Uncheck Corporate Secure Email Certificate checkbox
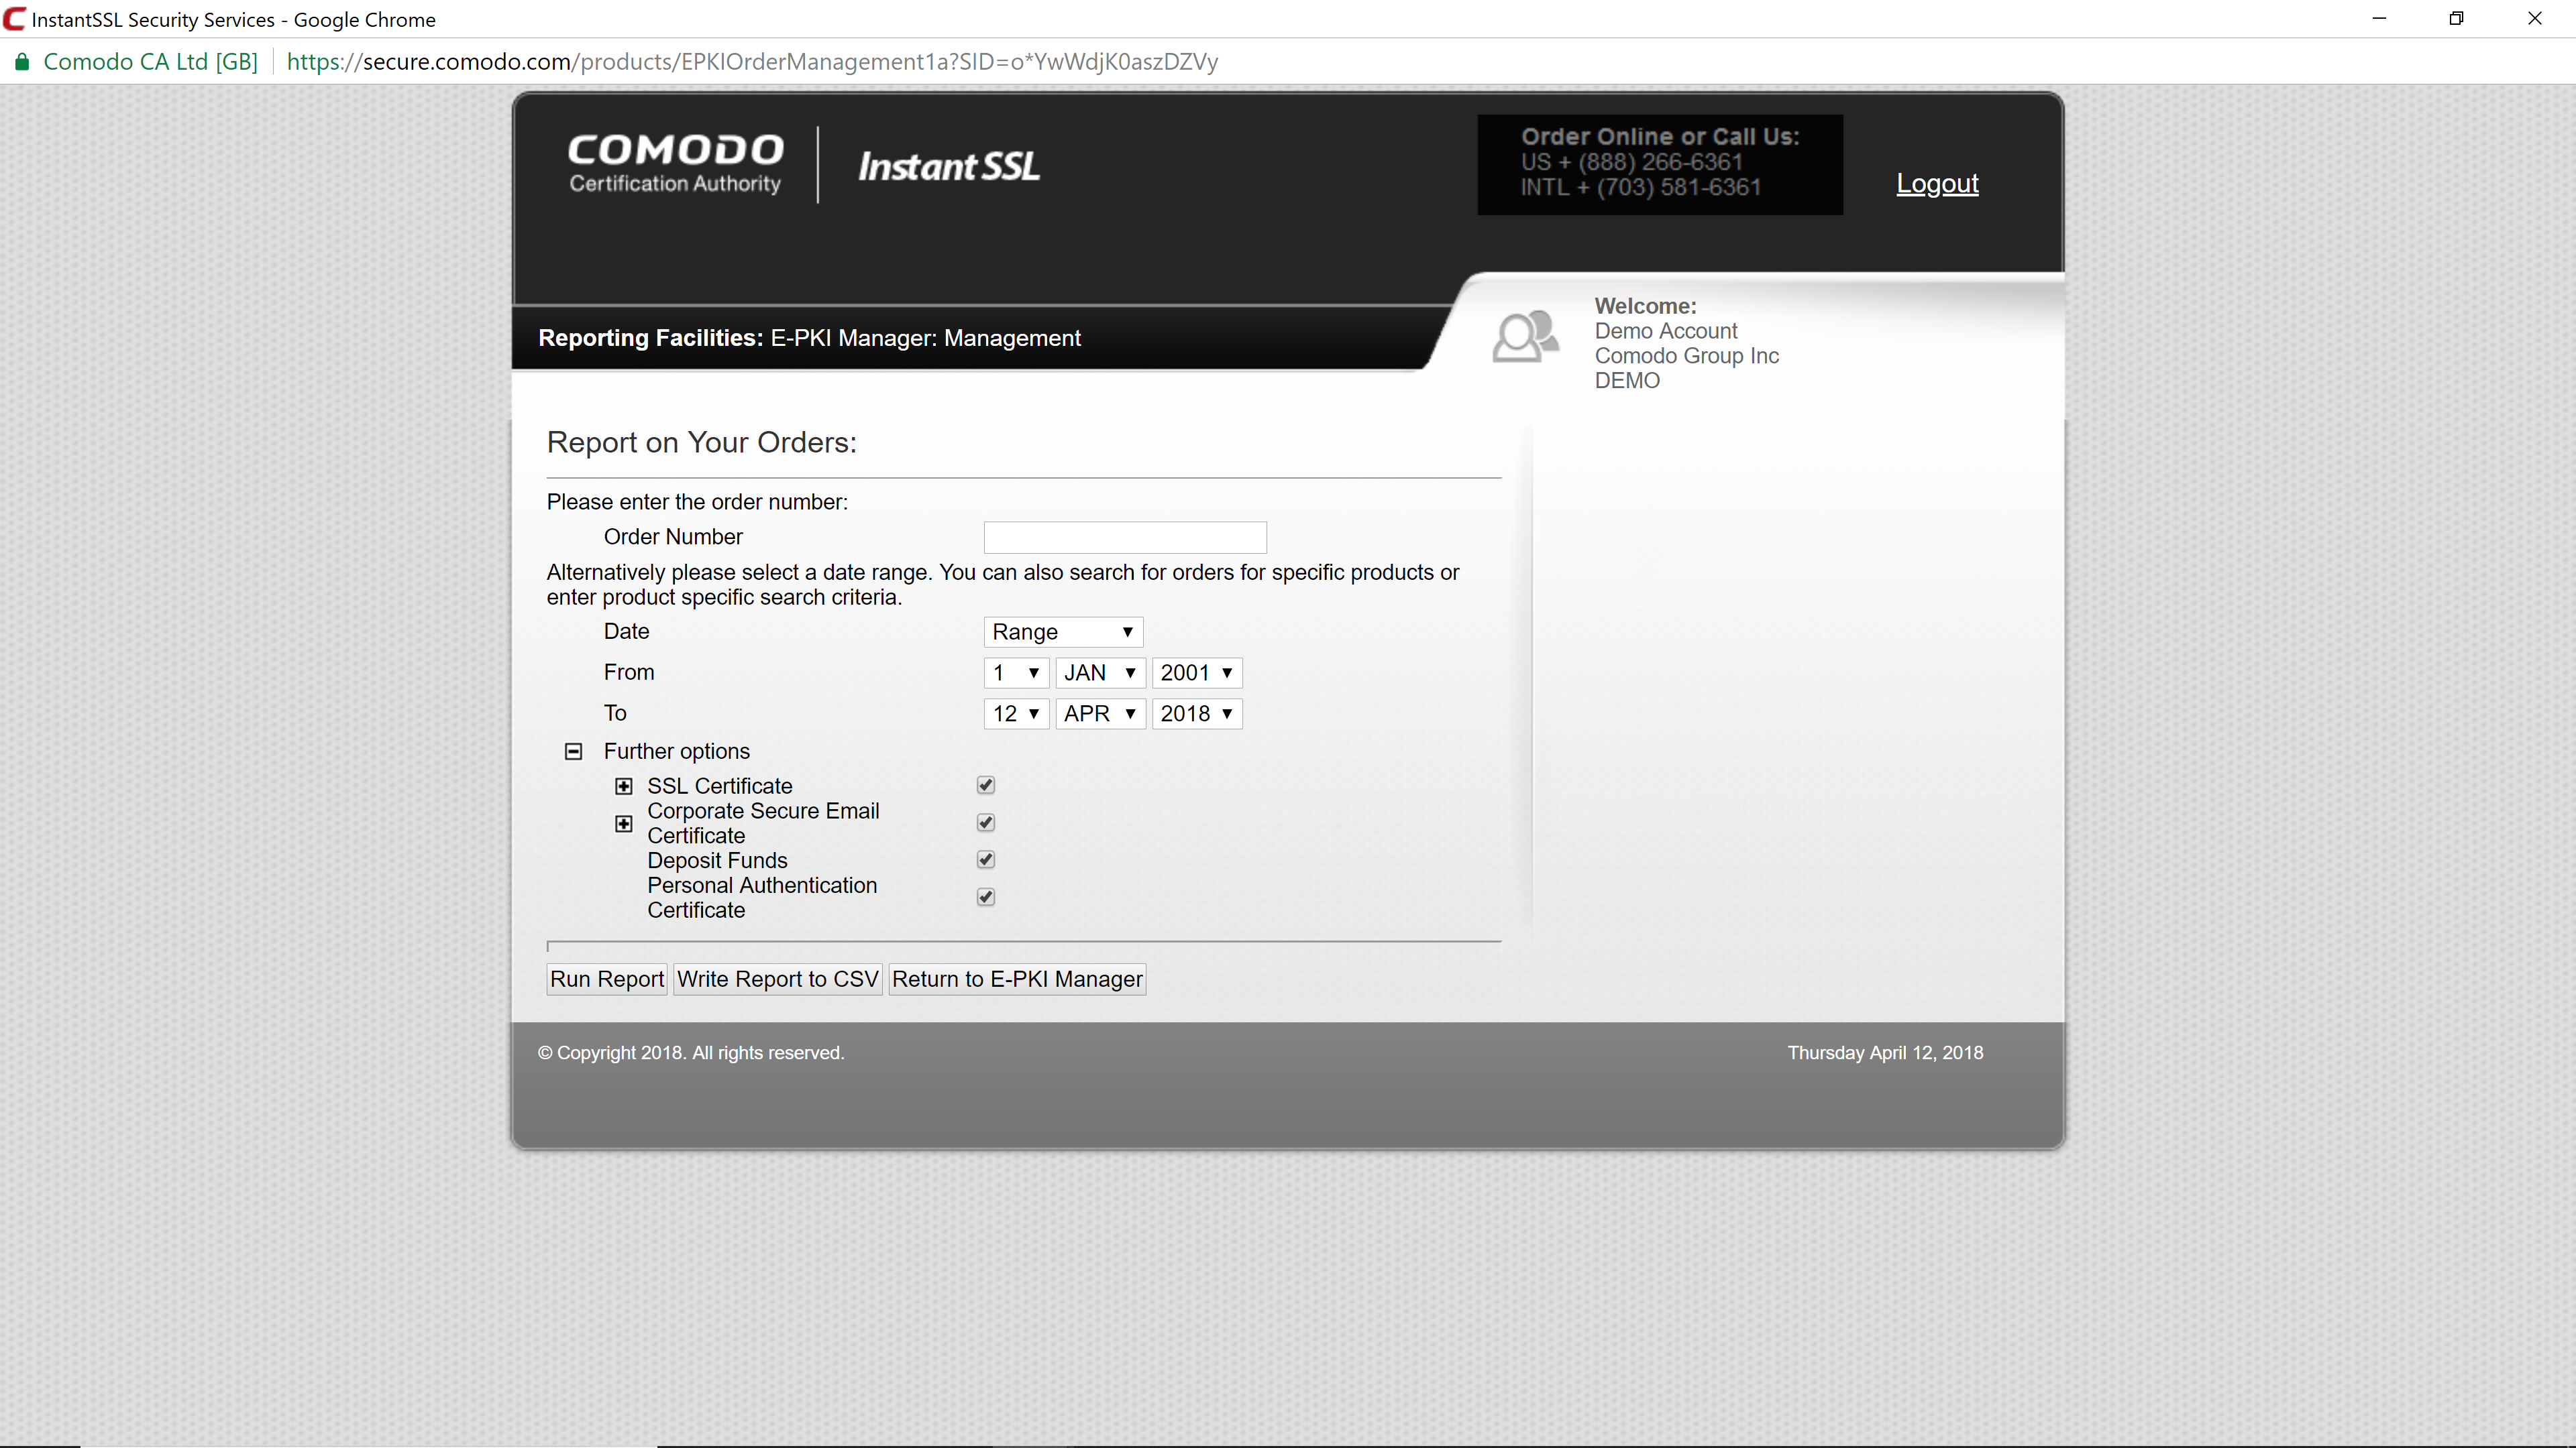Image resolution: width=2576 pixels, height=1448 pixels. [x=986, y=823]
